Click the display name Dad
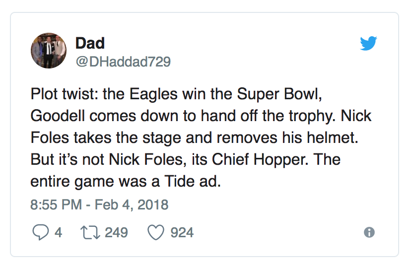414x270 pixels. 90,43
